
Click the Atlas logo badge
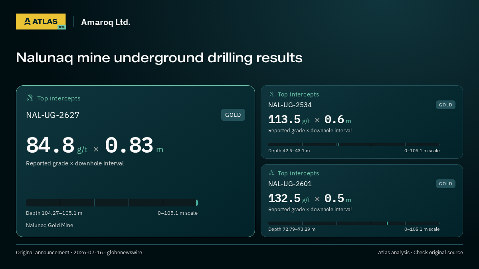coord(41,22)
